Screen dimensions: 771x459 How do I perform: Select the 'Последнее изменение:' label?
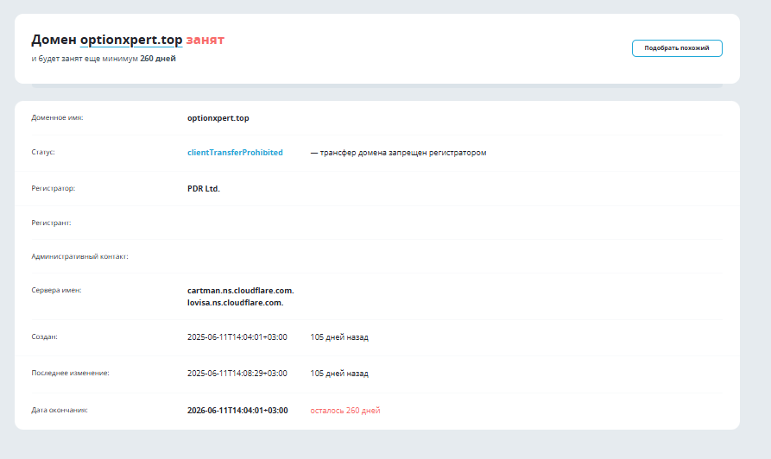(70, 373)
